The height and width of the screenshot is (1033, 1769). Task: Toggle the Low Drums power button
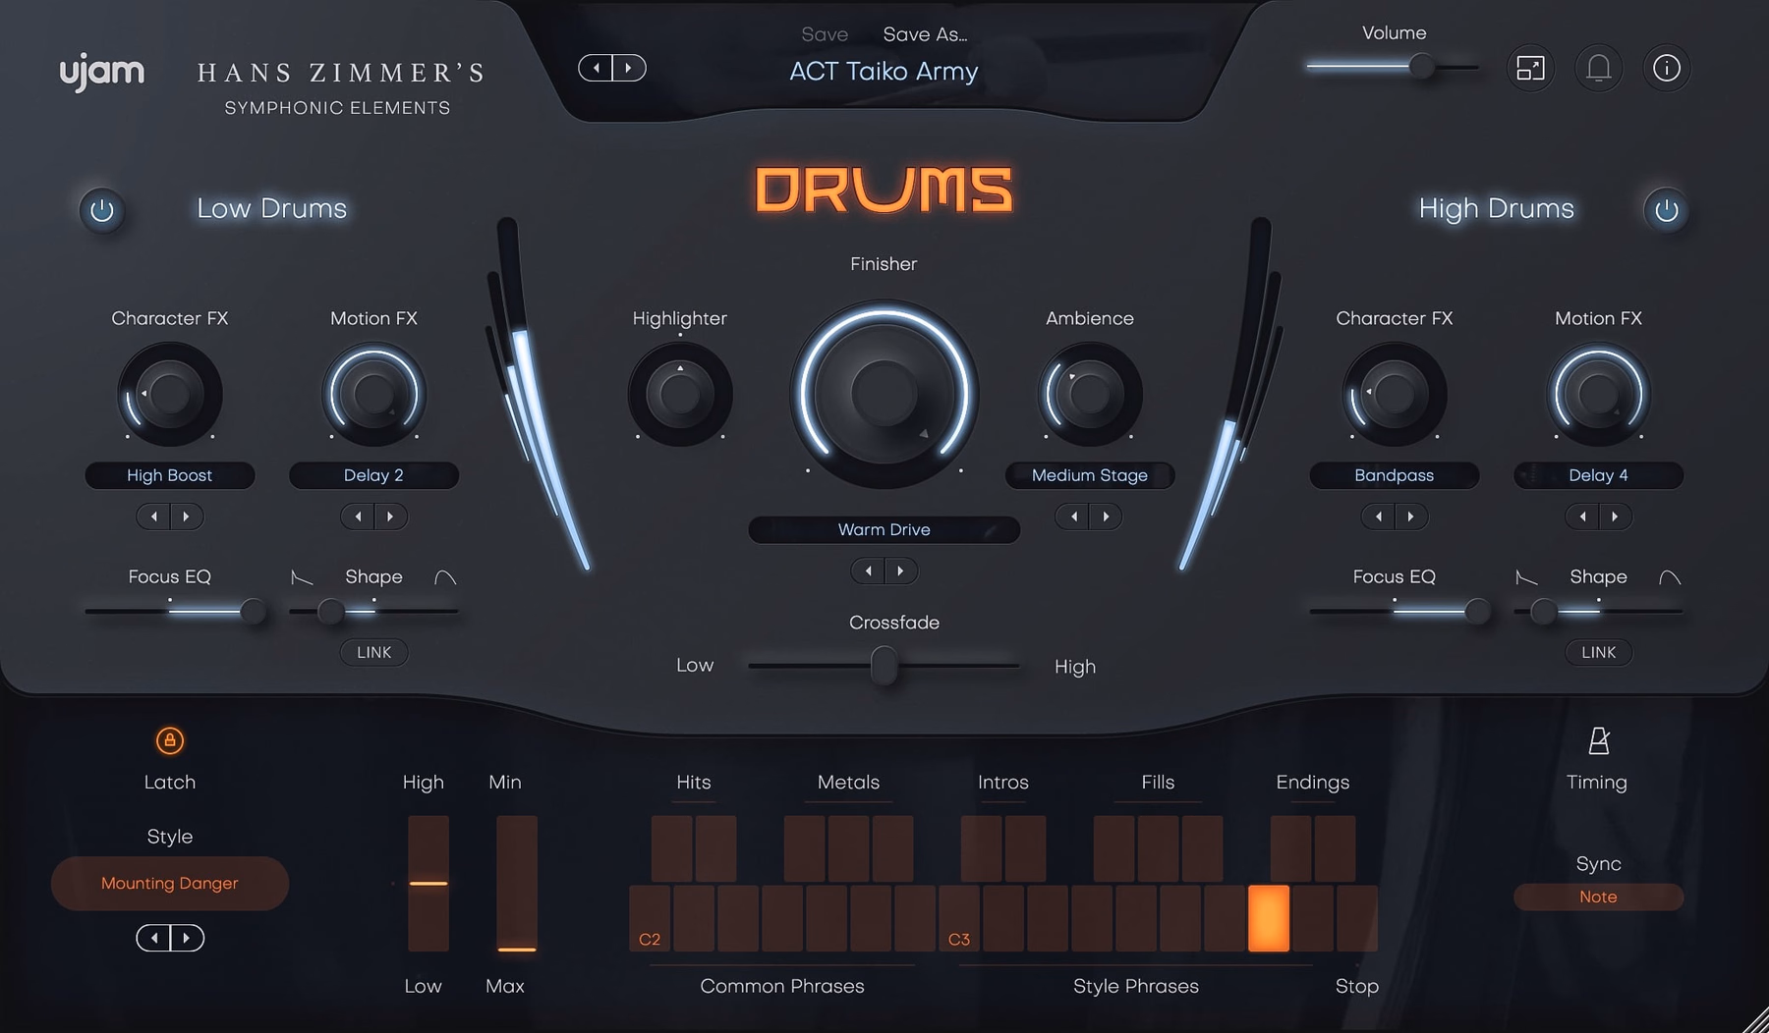click(102, 210)
